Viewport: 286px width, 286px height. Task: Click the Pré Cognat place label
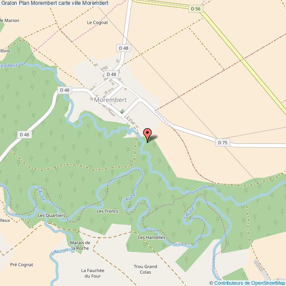22,264
